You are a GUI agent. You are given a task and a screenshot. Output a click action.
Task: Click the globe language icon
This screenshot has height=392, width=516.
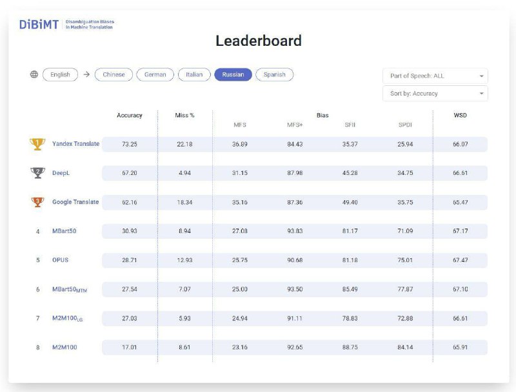click(34, 74)
